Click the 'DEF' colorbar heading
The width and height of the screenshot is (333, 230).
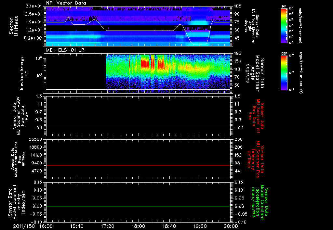tap(284, 54)
